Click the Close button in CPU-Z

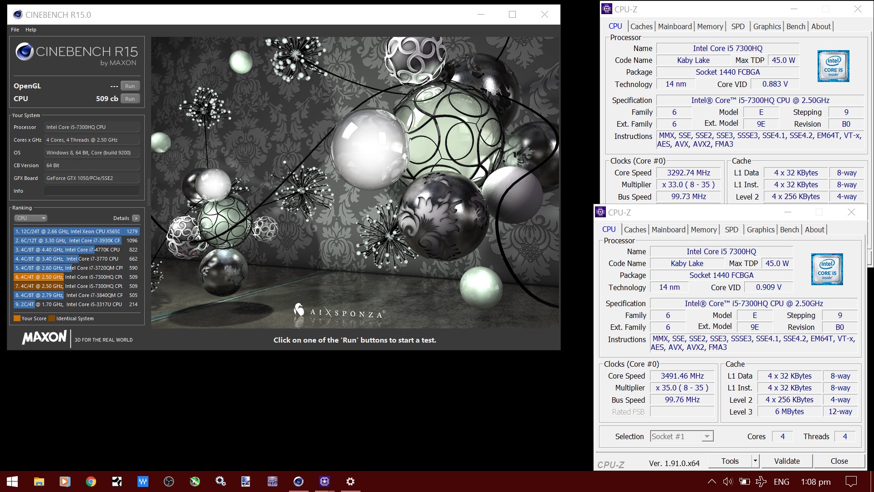click(839, 461)
